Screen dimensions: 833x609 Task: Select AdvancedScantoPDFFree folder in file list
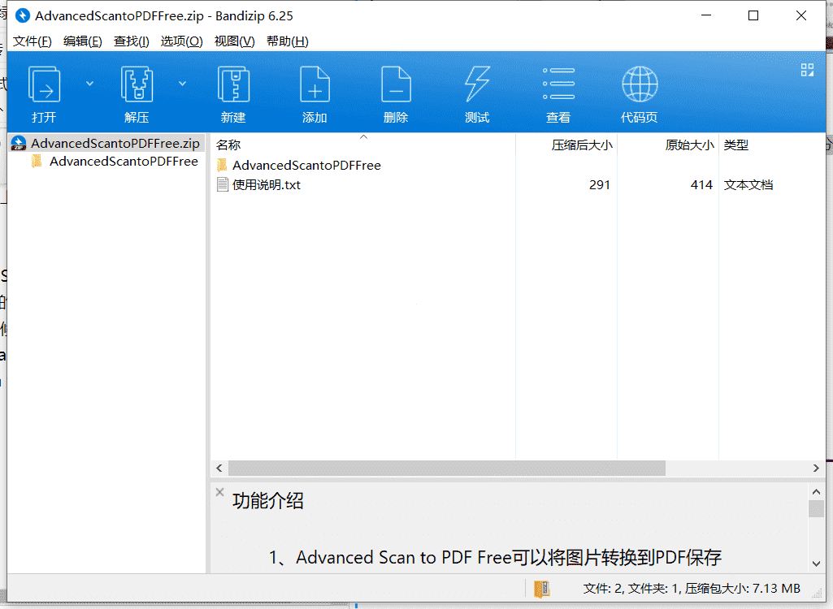(306, 165)
